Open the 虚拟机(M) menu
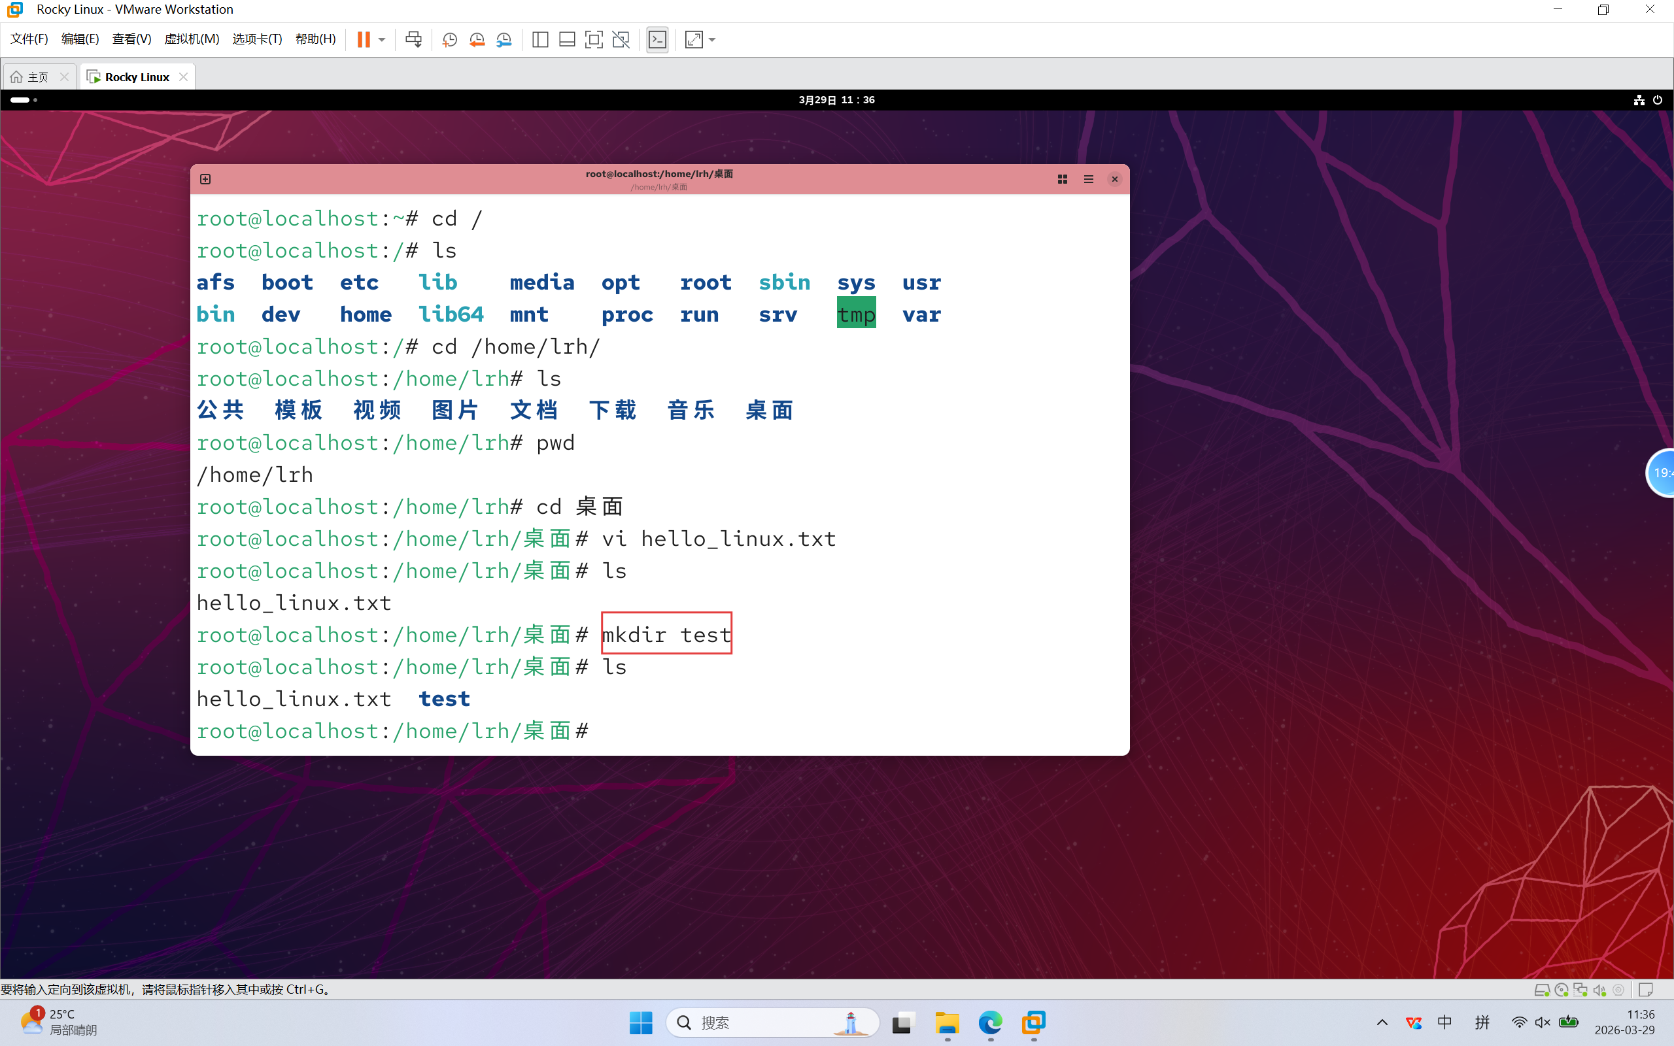Viewport: 1674px width, 1046px height. 192,39
